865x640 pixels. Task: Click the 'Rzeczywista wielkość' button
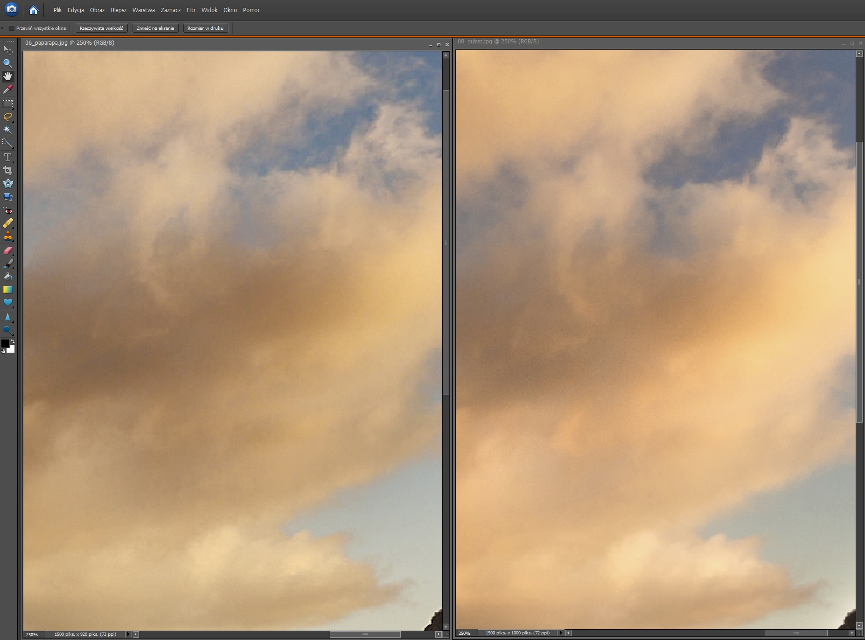[x=101, y=28]
